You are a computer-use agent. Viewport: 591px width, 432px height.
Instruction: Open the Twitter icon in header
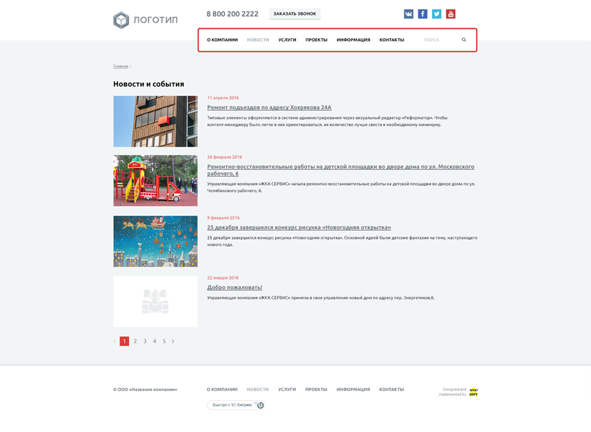[x=437, y=14]
